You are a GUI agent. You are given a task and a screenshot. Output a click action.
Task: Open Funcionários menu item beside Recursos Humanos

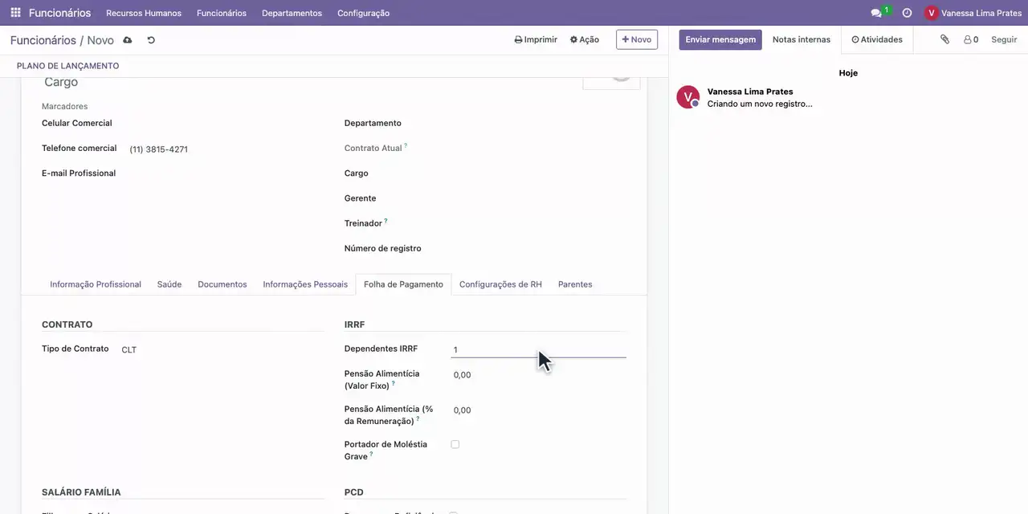click(x=222, y=13)
